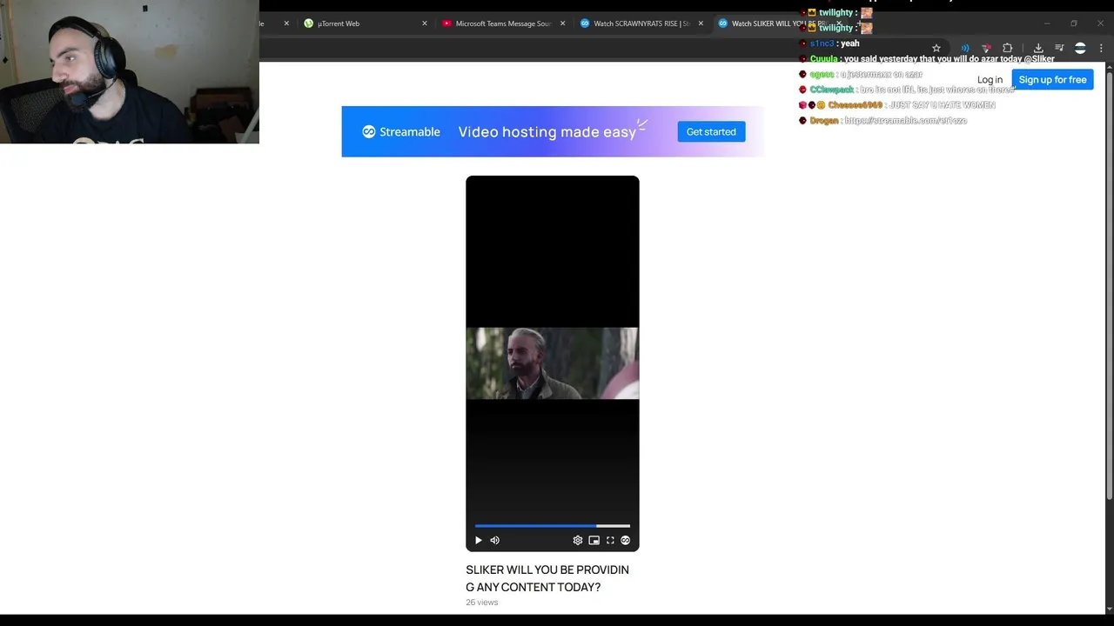Switch to the Microsoft Teams Message Sound tab
The image size is (1114, 626).
pos(504,23)
